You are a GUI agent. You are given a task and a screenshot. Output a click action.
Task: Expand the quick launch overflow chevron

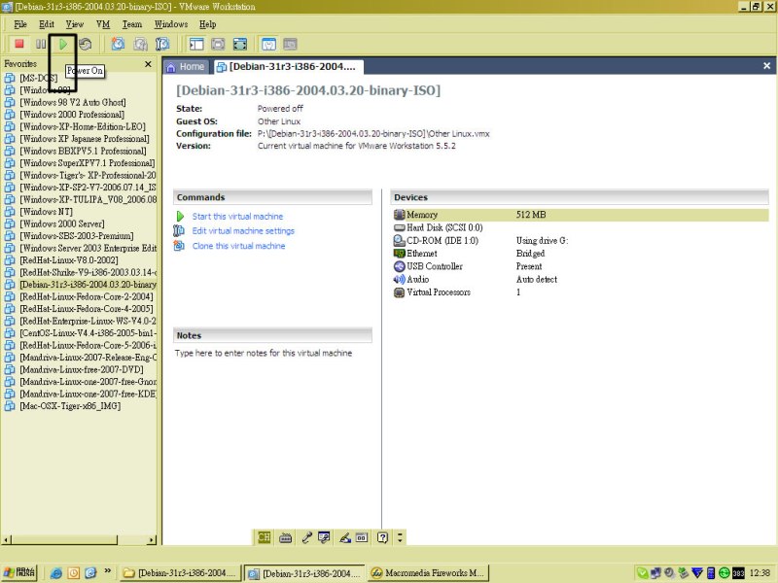click(107, 572)
